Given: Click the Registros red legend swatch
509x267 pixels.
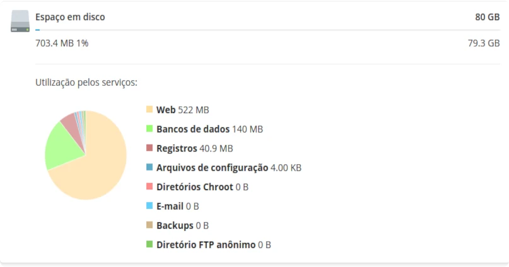Looking at the screenshot, I should point(149,148).
